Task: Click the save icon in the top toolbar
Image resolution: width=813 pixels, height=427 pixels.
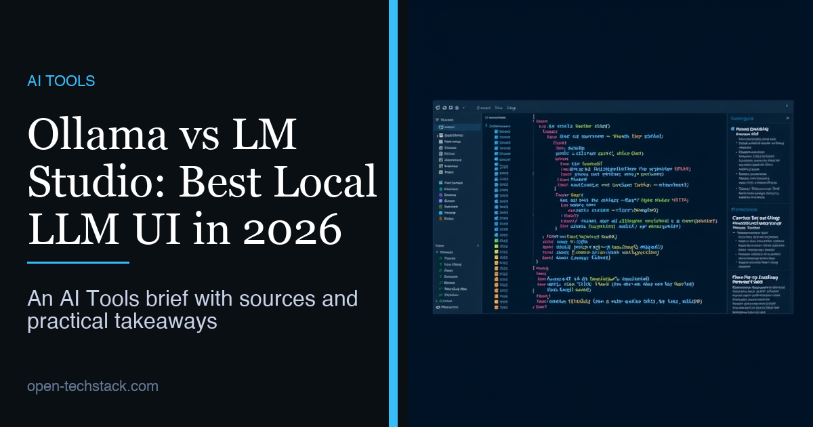Action: tap(451, 108)
